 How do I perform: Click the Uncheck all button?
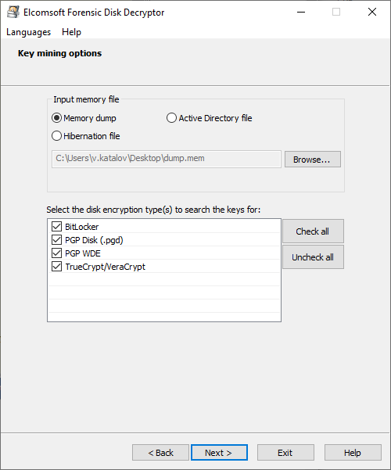[x=313, y=257]
